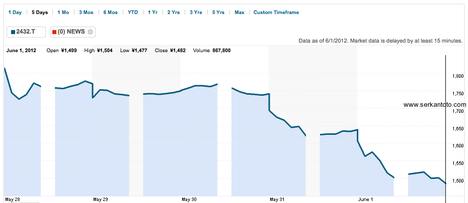Select the 1 Day timeframe

click(x=15, y=13)
